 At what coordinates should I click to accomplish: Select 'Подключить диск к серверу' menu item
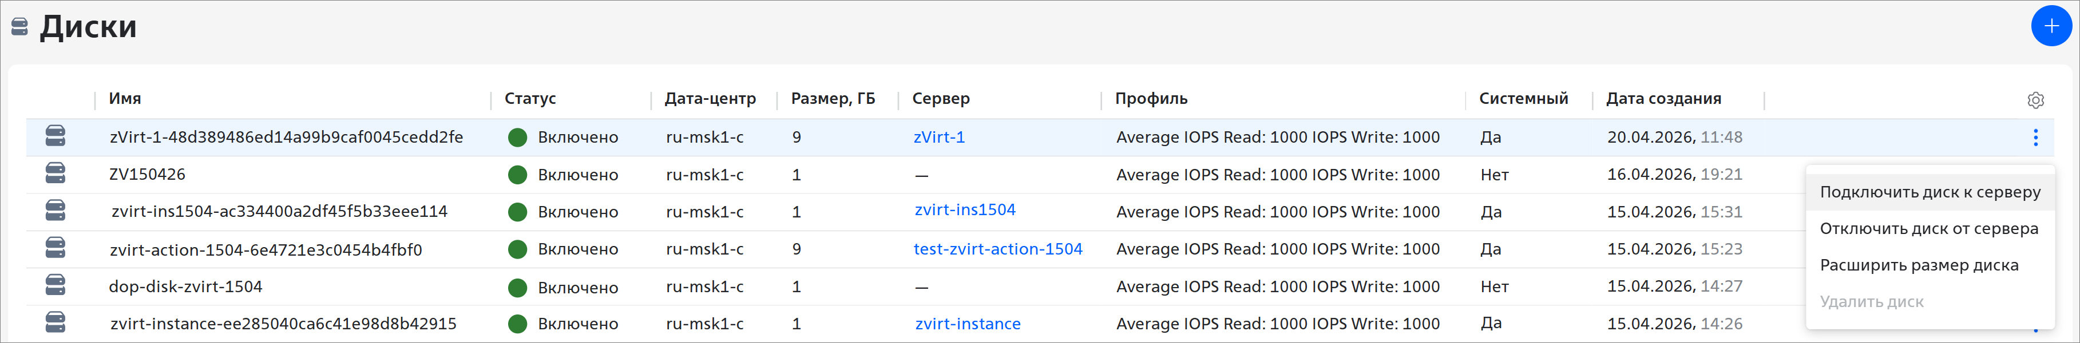[1930, 192]
